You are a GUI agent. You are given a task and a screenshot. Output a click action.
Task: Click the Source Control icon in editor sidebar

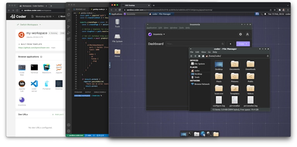click(x=68, y=27)
